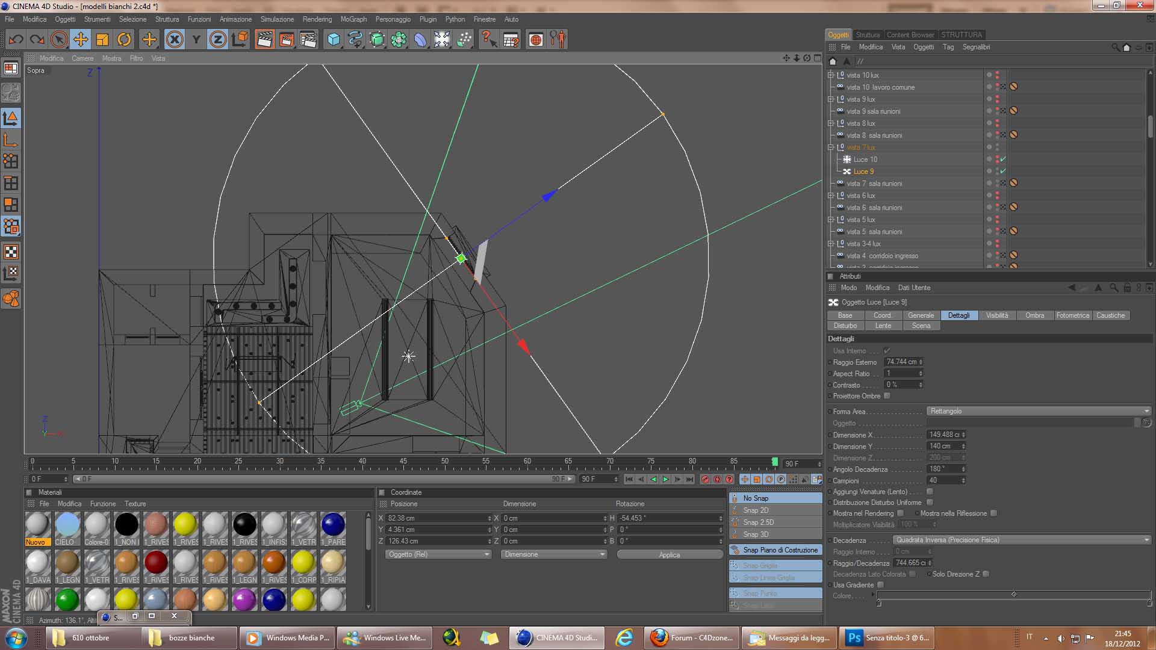Enable the Proiettore Ombre checkbox
The image size is (1156, 650).
[x=887, y=396]
